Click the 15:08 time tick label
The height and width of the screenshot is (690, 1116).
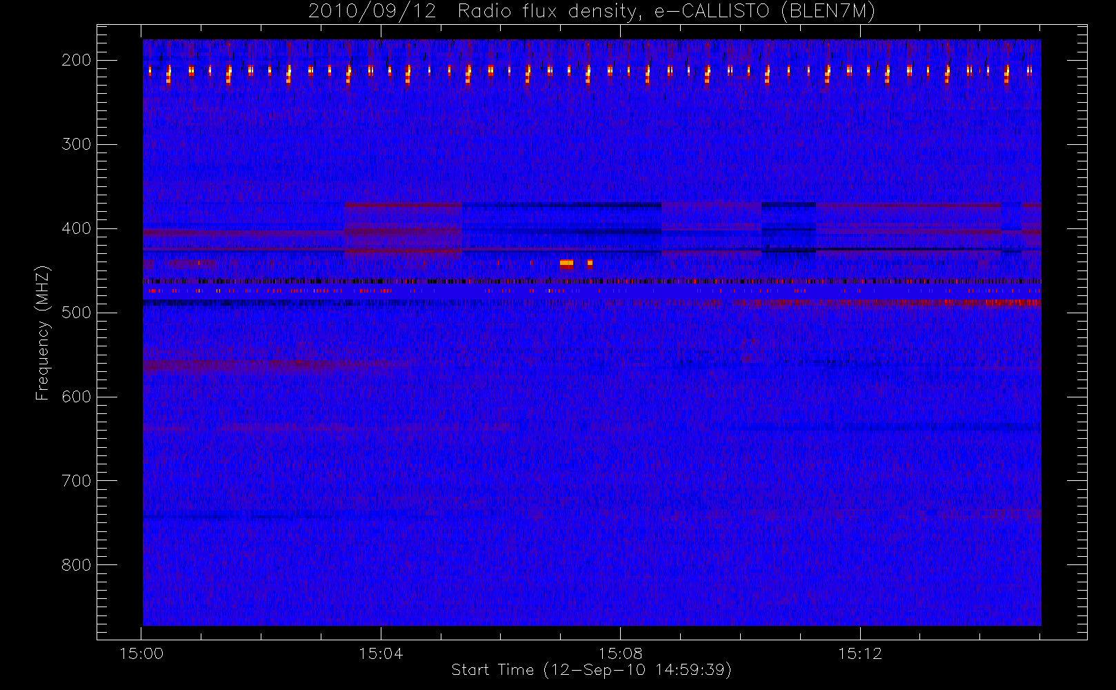point(620,653)
